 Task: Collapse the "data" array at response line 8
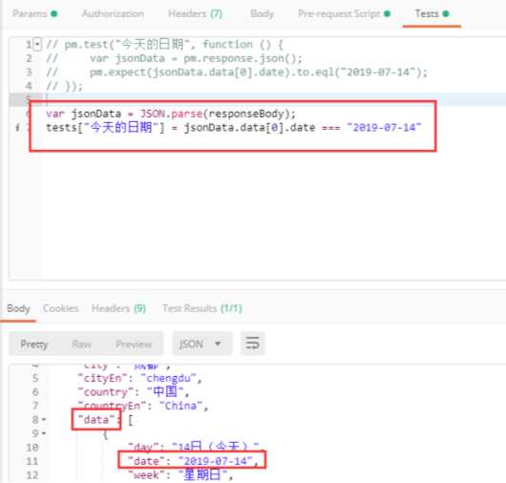click(x=44, y=420)
